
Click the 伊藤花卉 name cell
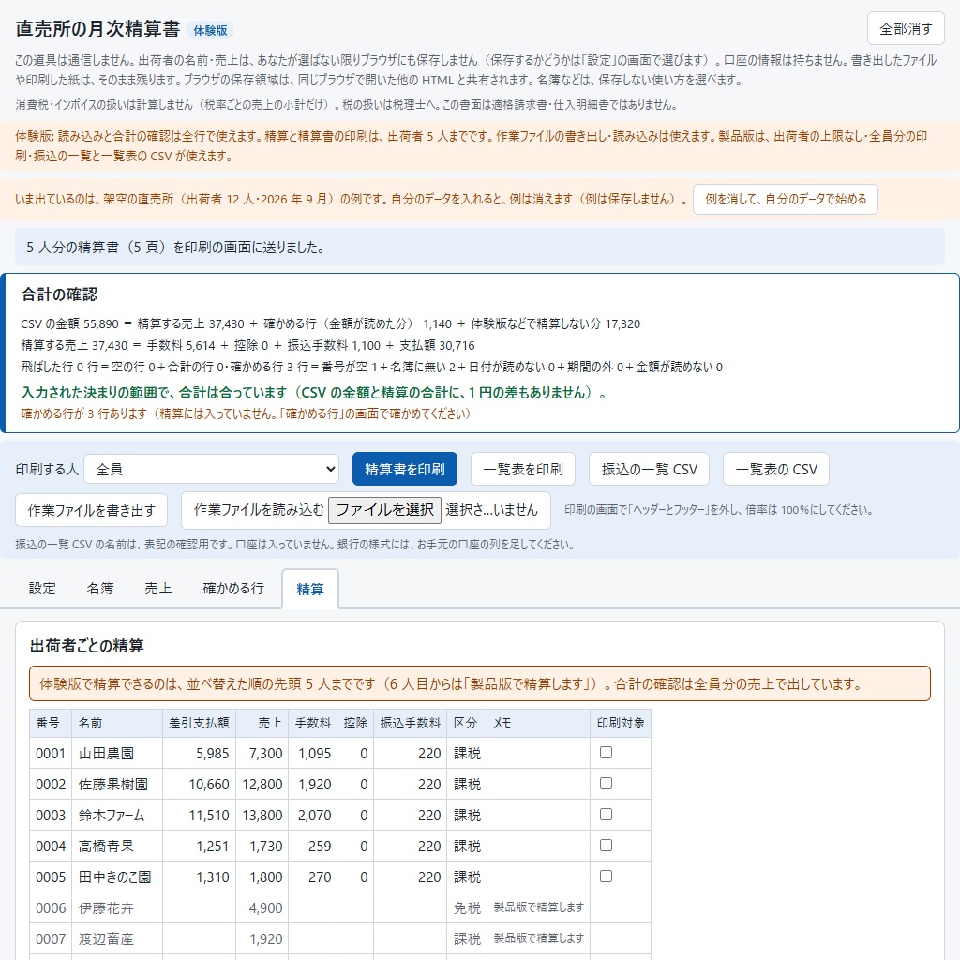117,907
